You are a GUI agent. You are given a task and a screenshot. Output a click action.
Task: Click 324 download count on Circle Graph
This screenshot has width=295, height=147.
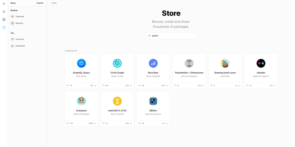click(127, 85)
